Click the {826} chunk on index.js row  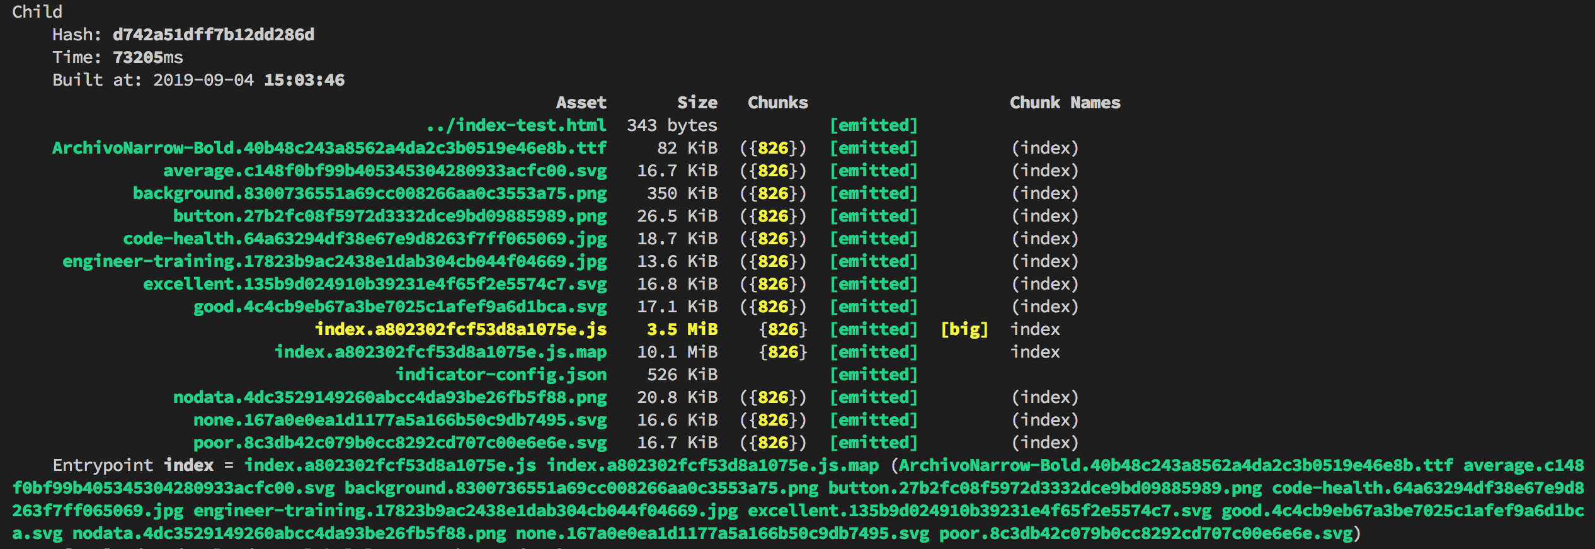click(x=783, y=329)
